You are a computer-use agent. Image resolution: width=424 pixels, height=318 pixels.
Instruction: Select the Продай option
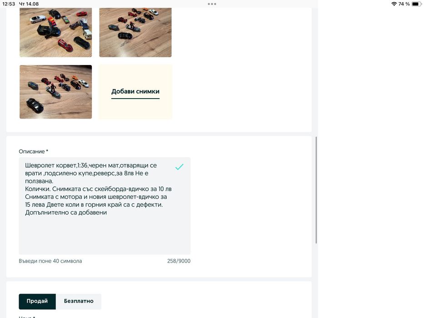click(37, 301)
